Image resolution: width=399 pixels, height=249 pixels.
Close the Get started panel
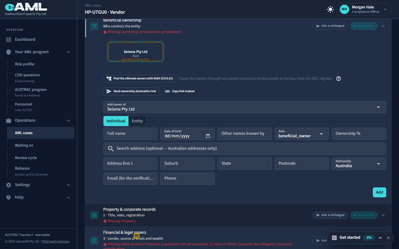tap(388, 238)
